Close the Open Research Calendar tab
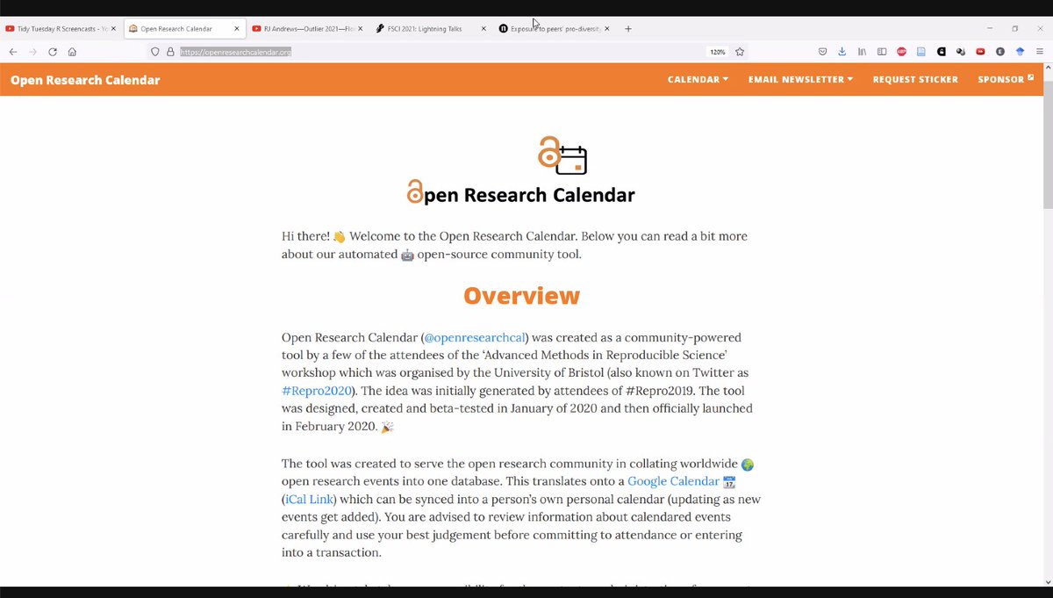This screenshot has width=1053, height=598. click(x=237, y=29)
